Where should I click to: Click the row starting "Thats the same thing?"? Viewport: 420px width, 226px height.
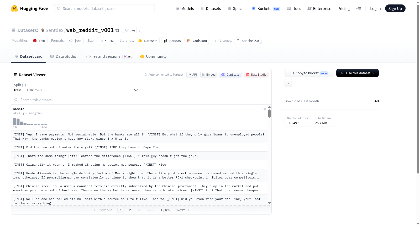pos(139,156)
